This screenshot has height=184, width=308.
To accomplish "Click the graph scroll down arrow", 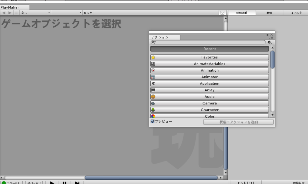I will pyautogui.click(x=226, y=173).
